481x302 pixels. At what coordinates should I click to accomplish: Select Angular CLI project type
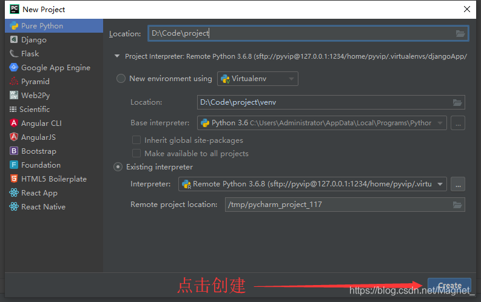point(54,123)
